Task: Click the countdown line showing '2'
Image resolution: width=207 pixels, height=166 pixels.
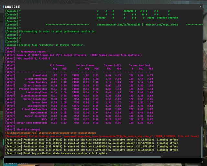Action: pos(13,38)
